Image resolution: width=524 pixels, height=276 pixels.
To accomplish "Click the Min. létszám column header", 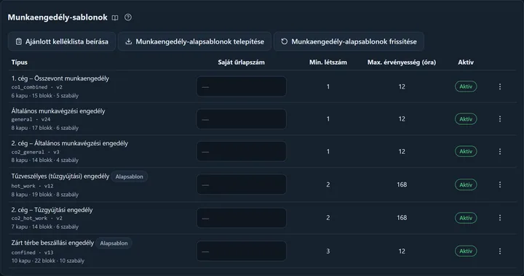I will 327,62.
